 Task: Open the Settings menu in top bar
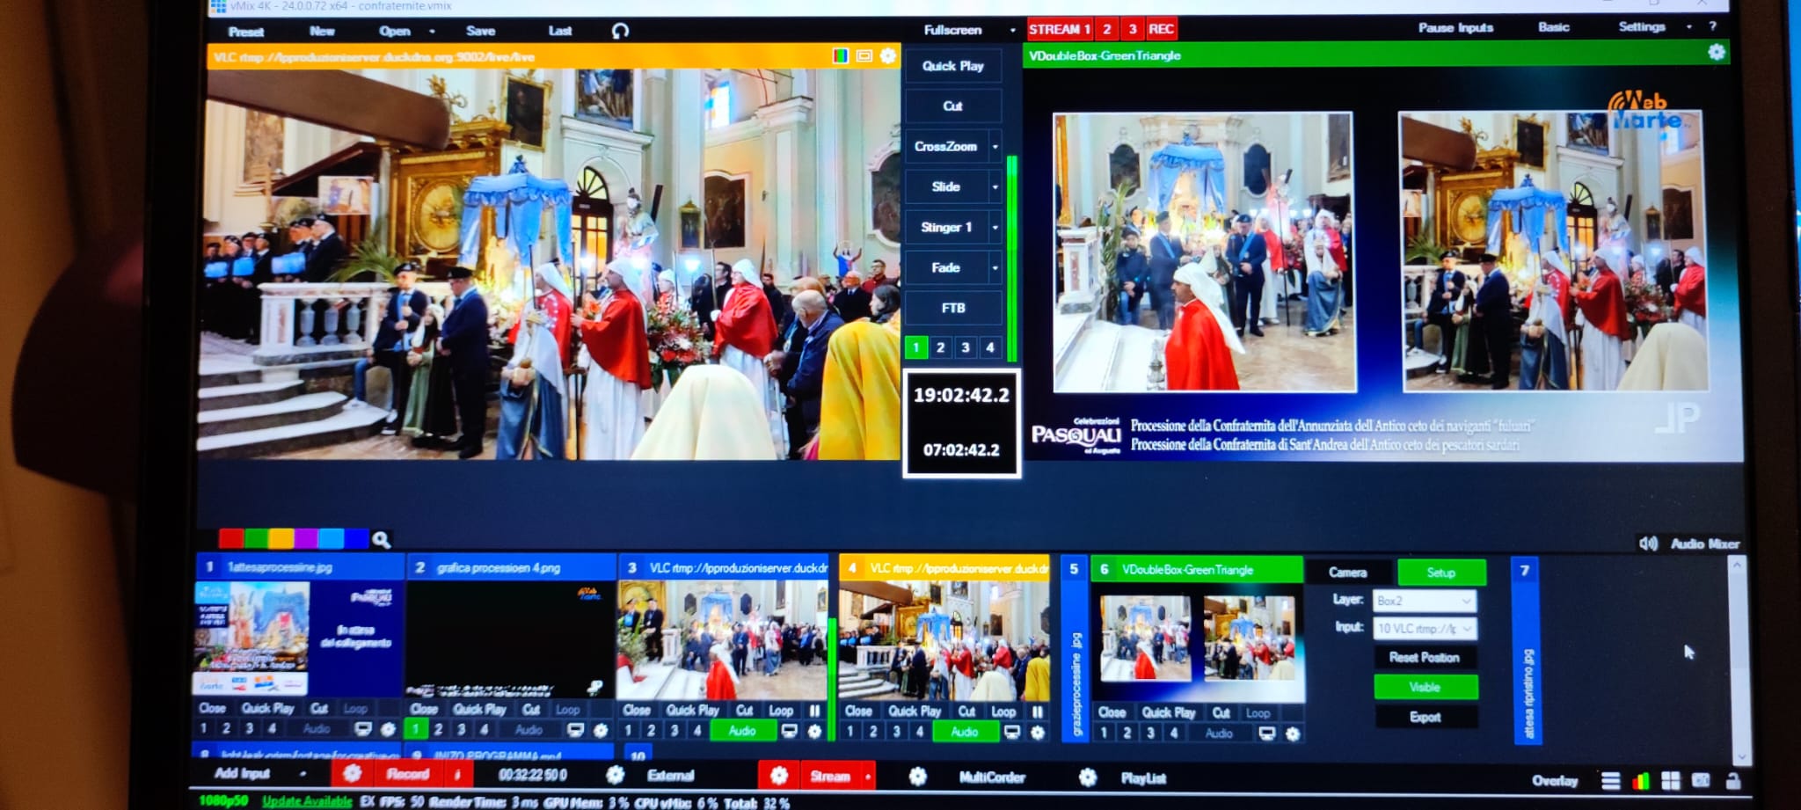(1641, 27)
